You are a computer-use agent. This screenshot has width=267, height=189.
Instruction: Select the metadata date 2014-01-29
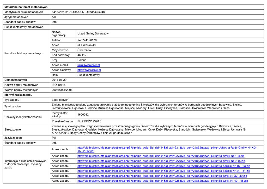click(x=59, y=80)
